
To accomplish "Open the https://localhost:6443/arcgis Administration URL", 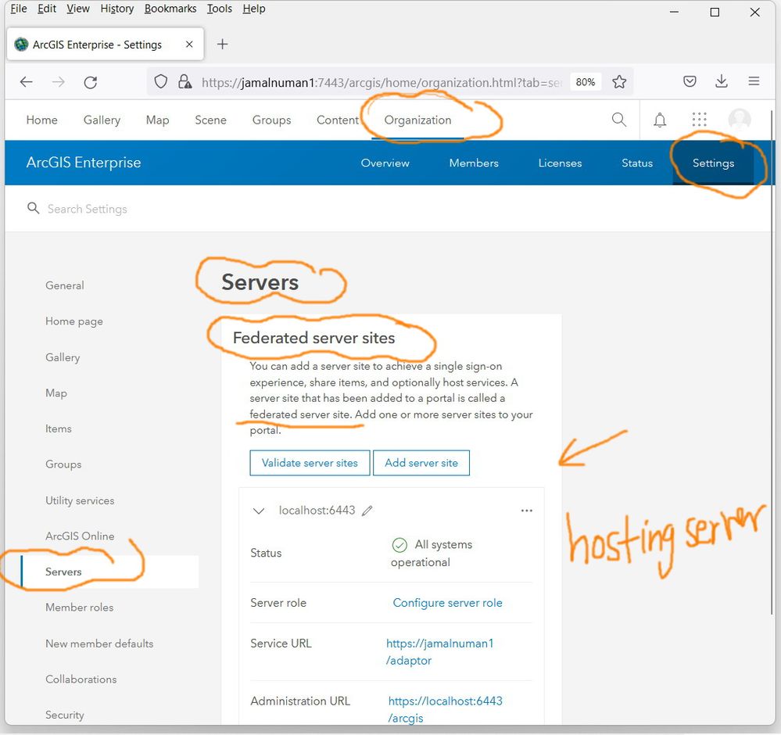I will pyautogui.click(x=445, y=709).
